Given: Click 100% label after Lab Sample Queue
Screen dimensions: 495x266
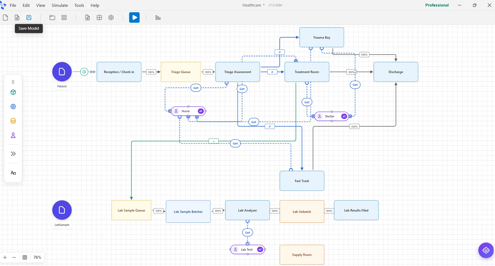Looking at the screenshot, I should pyautogui.click(x=158, y=211).
